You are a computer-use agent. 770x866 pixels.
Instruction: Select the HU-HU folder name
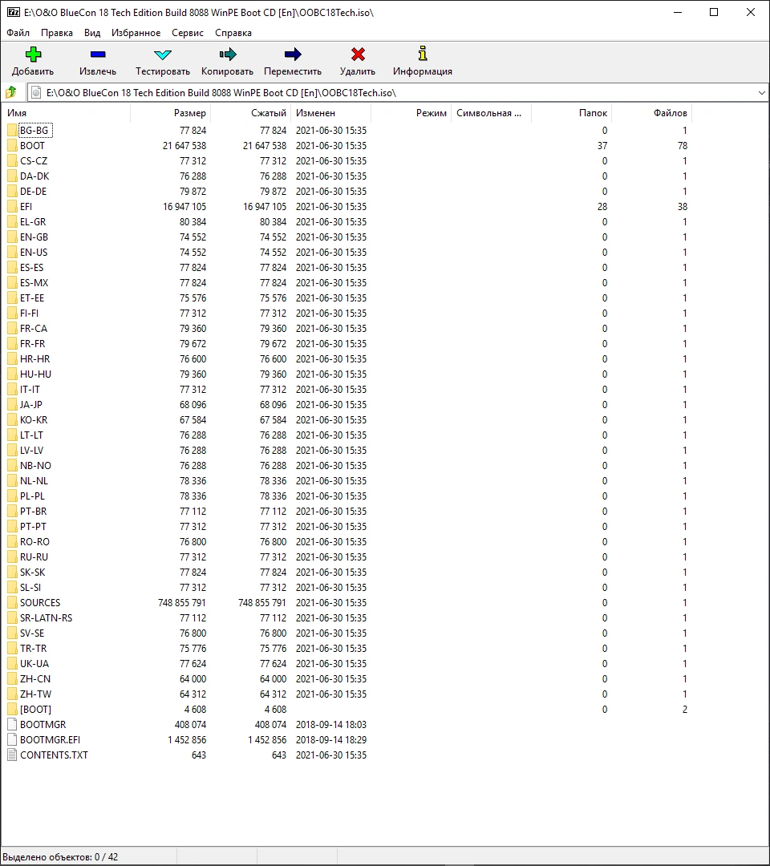(36, 374)
